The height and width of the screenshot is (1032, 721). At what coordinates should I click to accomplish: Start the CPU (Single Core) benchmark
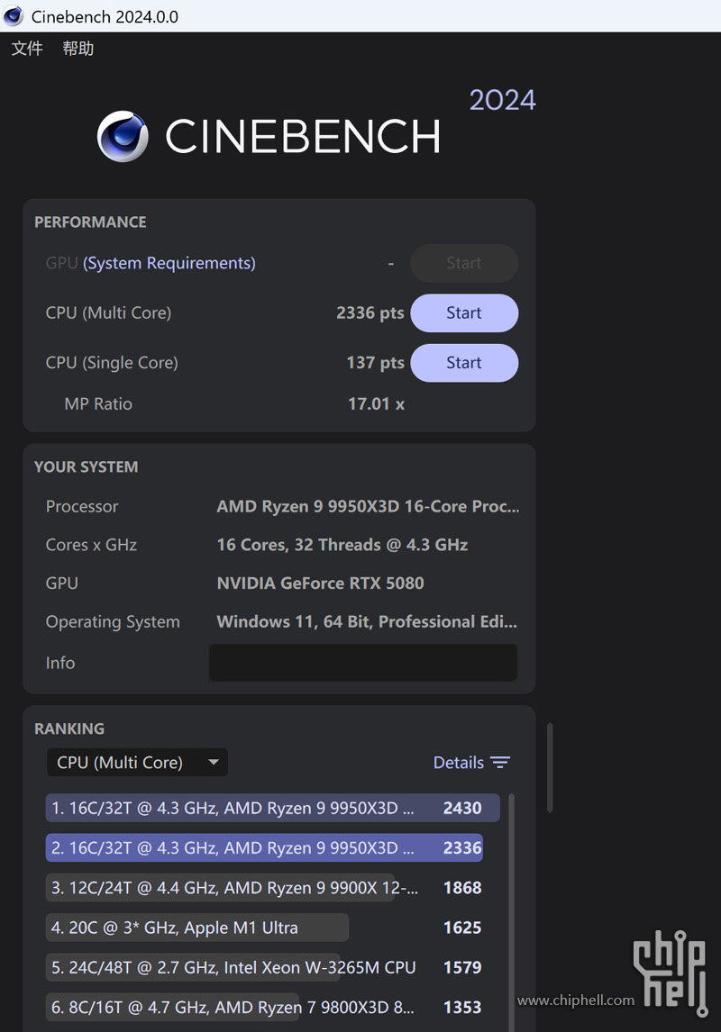coord(464,363)
